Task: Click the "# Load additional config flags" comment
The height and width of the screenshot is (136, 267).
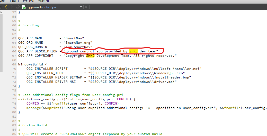Action: (x=71, y=95)
